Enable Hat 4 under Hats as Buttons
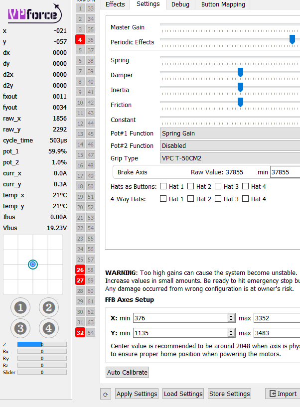The width and height of the screenshot is (300, 407). click(246, 186)
